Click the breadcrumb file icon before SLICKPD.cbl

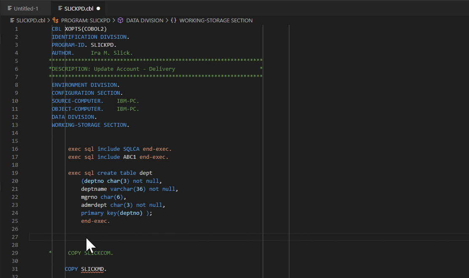(x=12, y=20)
